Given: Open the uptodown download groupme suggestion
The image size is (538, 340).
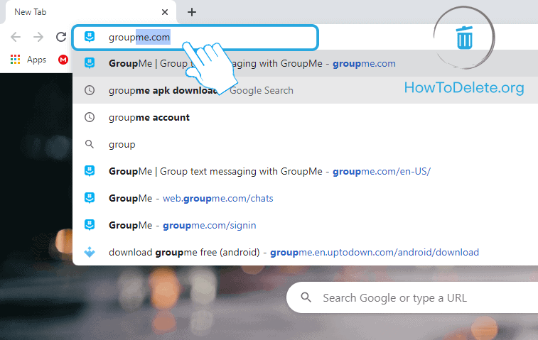Looking at the screenshot, I should 306,252.
